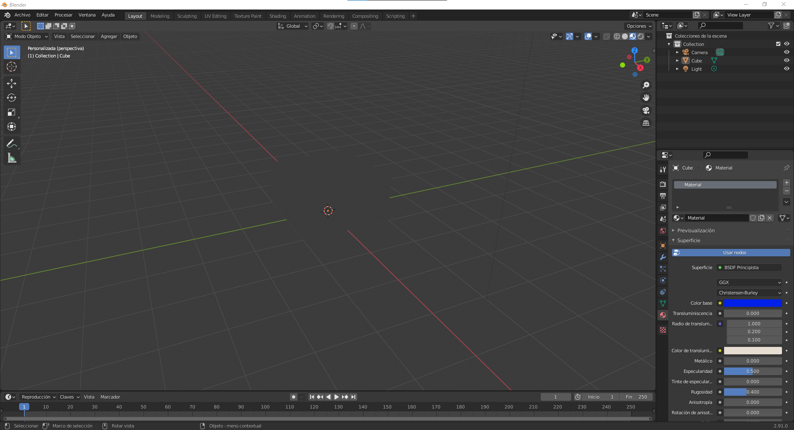Open the Agregar menu in viewport header
Viewport: 794px width, 430px height.
click(109, 36)
